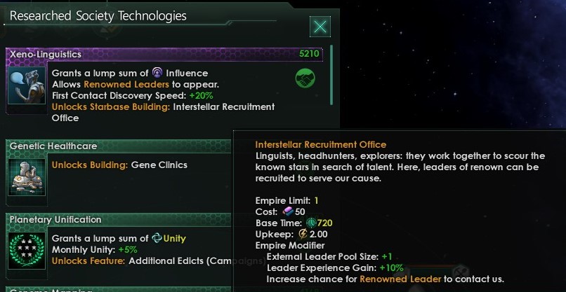
Task: Click the alloys cost icon in tooltip
Action: (286, 212)
